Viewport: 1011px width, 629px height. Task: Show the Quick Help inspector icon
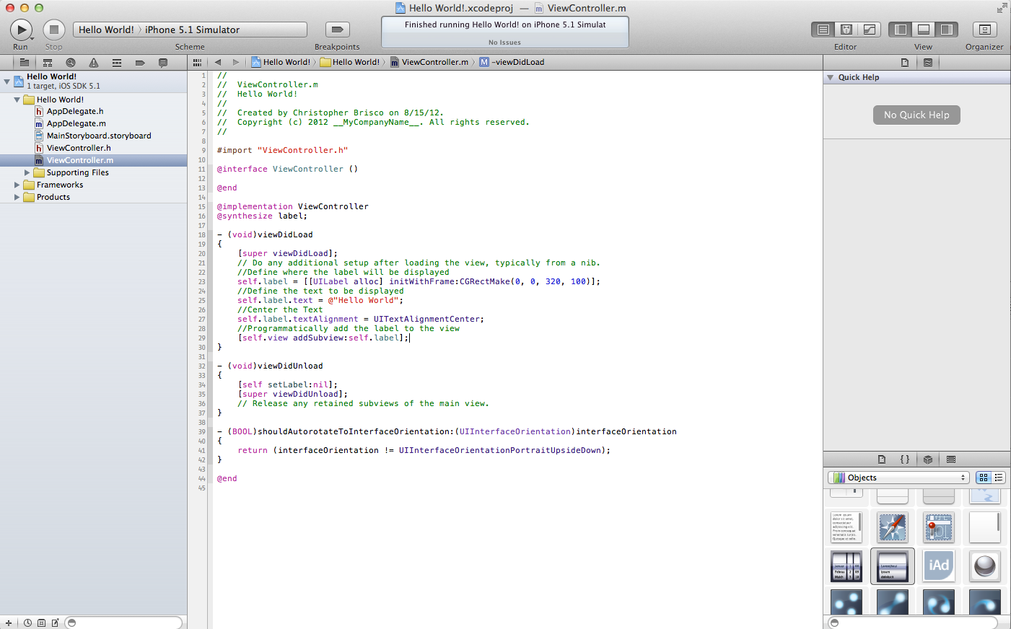[928, 63]
